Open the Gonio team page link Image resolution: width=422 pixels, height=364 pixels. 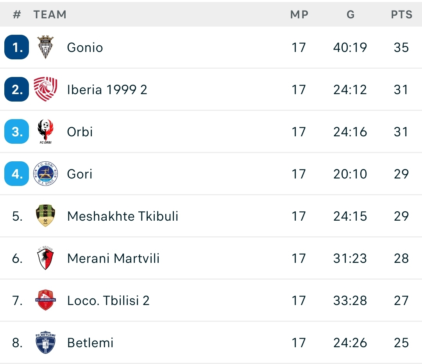pos(85,47)
